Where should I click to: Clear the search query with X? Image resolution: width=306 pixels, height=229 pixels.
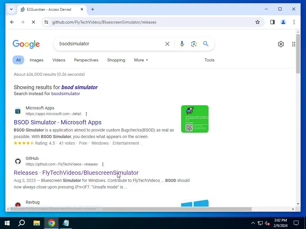[167, 44]
